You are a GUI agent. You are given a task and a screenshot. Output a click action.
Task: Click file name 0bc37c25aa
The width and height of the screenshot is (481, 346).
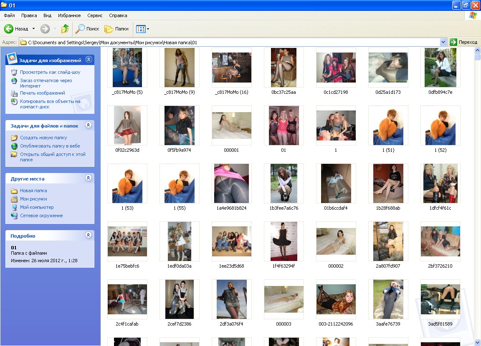tap(284, 92)
